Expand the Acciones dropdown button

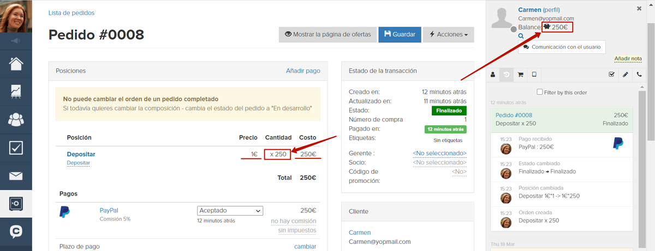pos(448,34)
